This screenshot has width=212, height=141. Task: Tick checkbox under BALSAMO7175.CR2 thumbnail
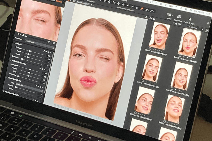pyautogui.click(x=164, y=121)
